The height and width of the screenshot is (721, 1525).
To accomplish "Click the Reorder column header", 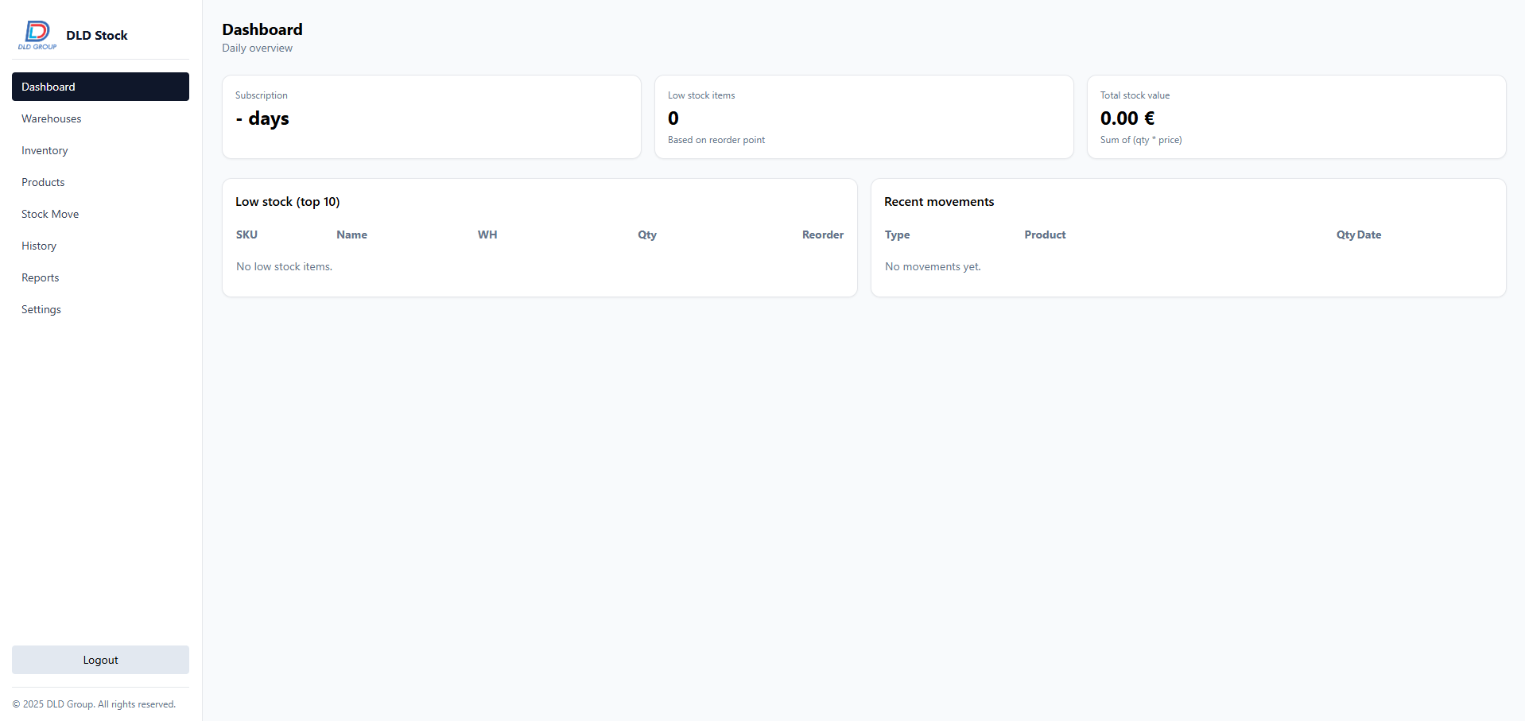I will tap(822, 235).
